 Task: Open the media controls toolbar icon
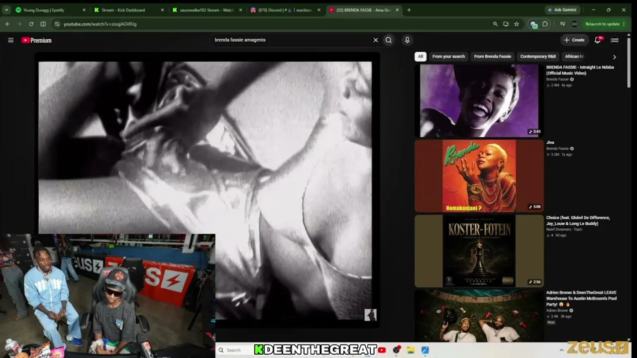[x=562, y=24]
